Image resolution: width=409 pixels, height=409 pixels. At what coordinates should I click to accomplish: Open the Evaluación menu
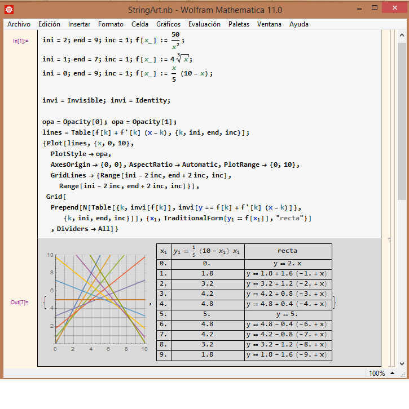pos(204,24)
